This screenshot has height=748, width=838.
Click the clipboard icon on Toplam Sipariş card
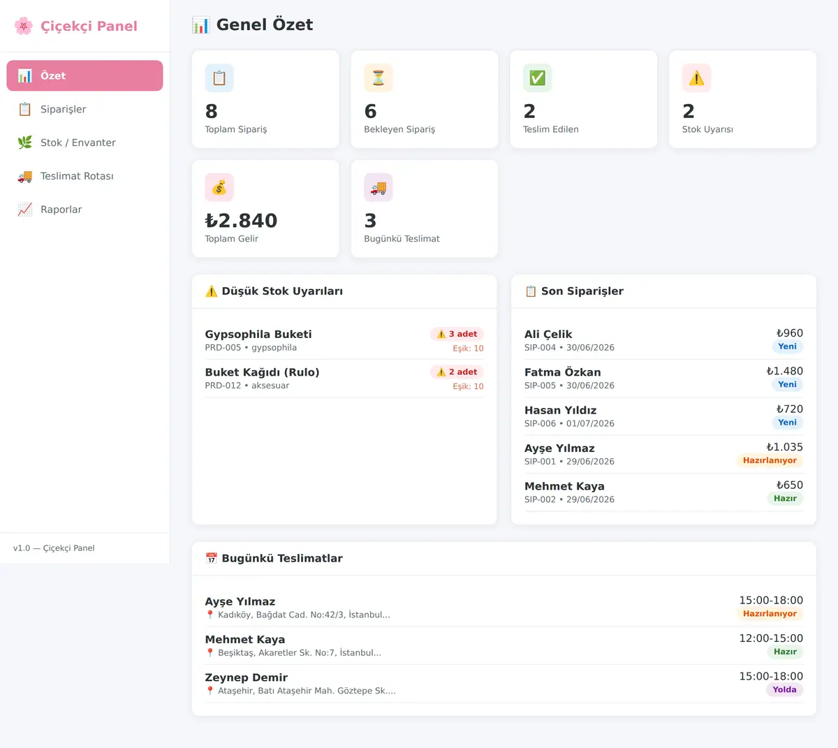(219, 78)
